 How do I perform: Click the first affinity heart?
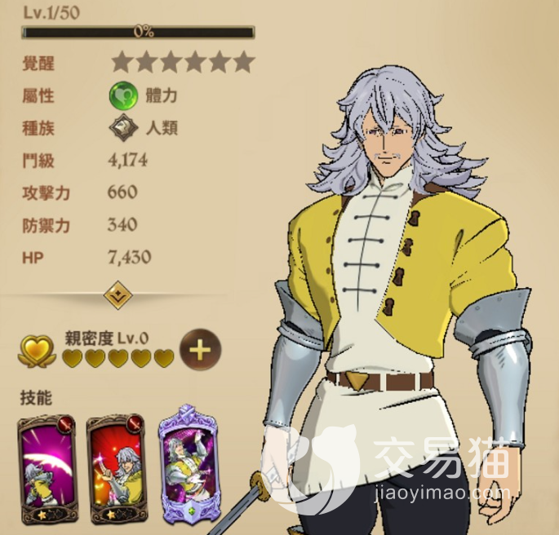[73, 357]
